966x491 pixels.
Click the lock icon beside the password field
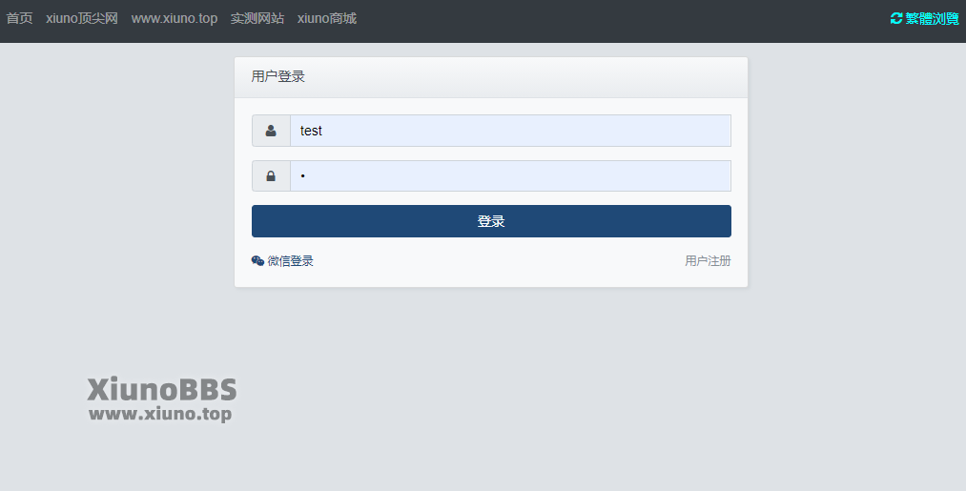pyautogui.click(x=271, y=176)
